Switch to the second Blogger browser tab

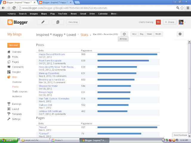tap(55, 2)
